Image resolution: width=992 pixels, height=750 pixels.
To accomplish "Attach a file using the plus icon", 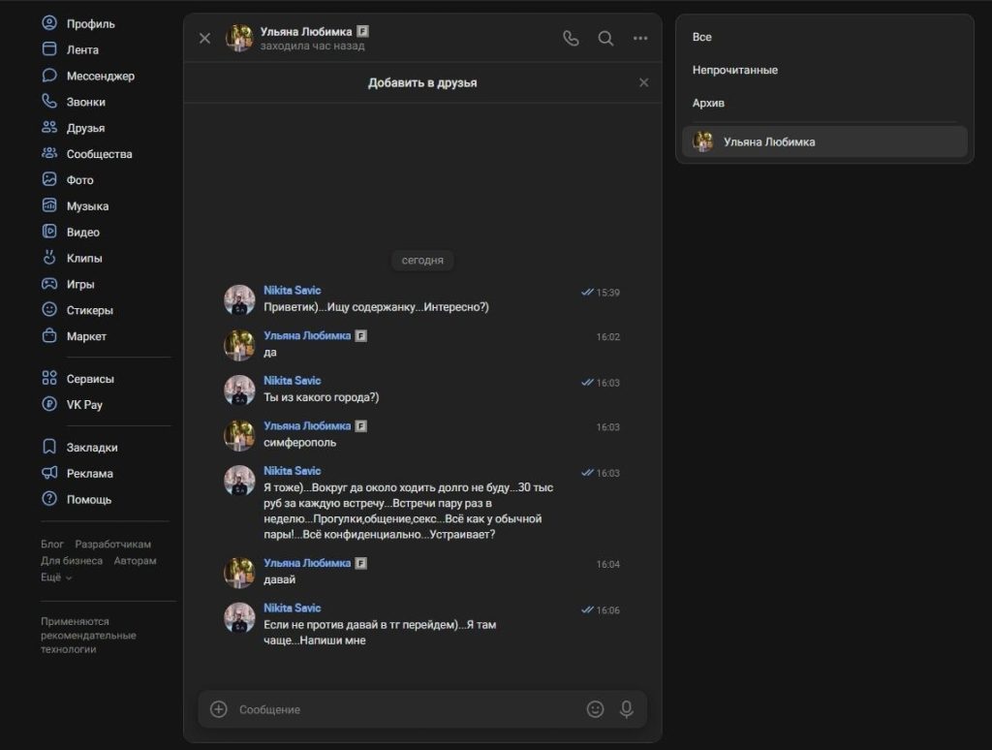I will (x=219, y=709).
